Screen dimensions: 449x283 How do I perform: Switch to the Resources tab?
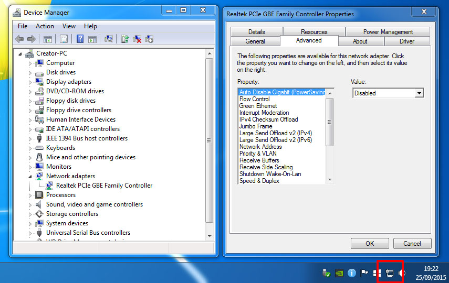point(314,32)
